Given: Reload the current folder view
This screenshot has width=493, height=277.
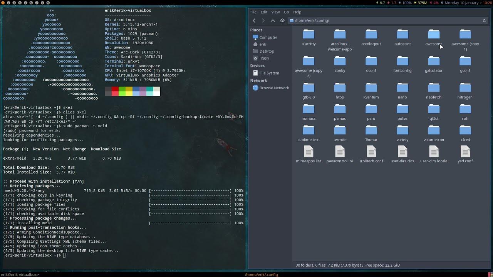Looking at the screenshot, I should tap(485, 20).
